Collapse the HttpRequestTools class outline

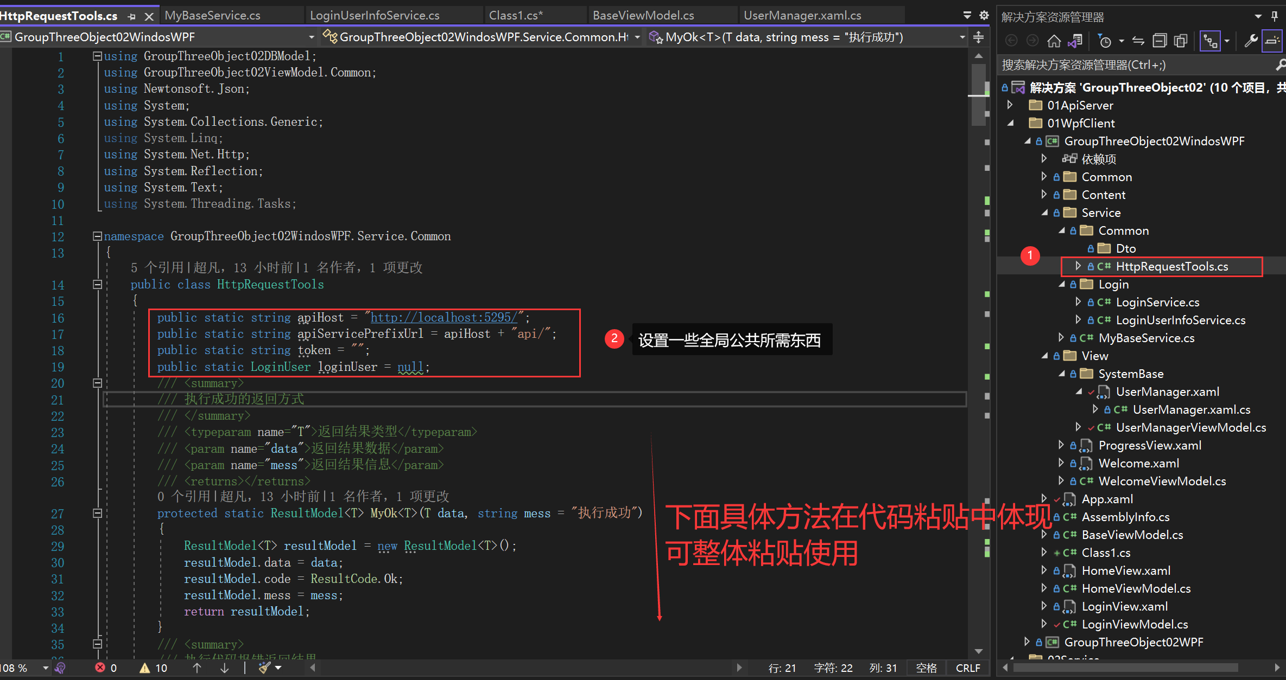tap(98, 284)
